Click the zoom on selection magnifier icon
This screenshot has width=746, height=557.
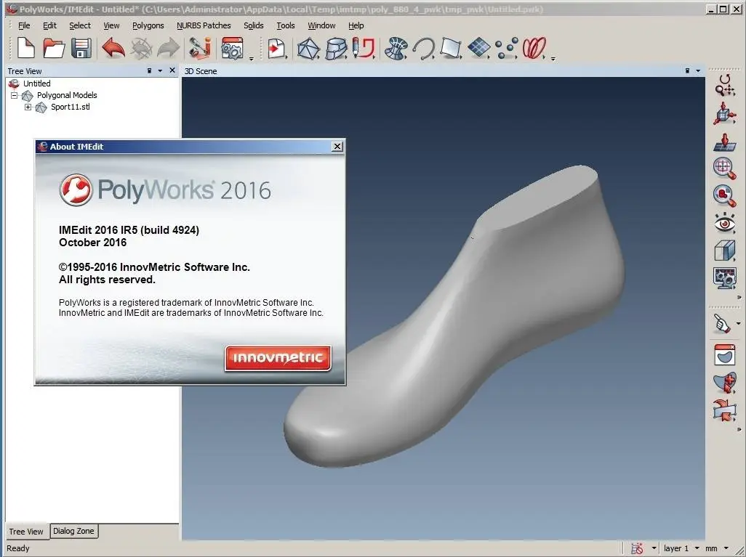[725, 196]
